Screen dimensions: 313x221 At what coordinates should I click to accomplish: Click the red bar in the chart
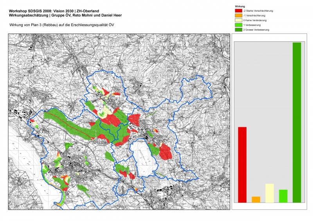(242, 164)
